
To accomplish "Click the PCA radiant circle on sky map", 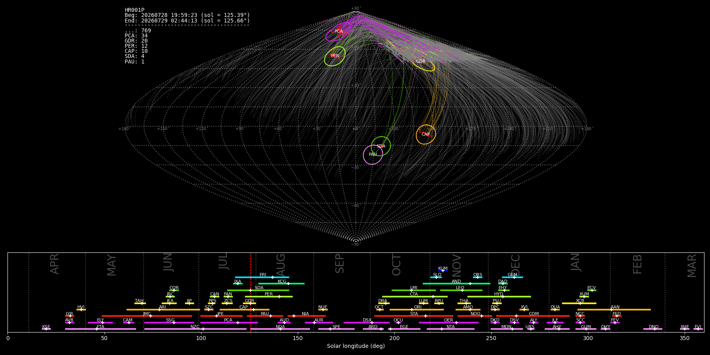I will pos(338,32).
